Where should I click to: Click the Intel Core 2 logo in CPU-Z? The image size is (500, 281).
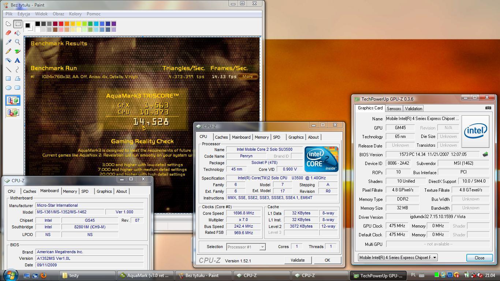click(321, 159)
